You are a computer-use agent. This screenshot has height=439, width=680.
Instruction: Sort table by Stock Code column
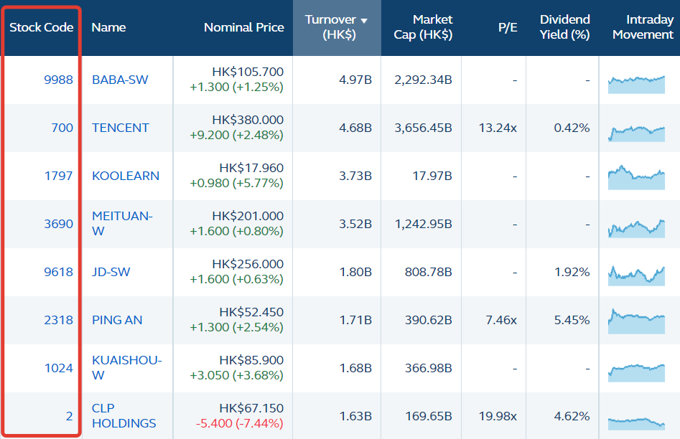[41, 27]
